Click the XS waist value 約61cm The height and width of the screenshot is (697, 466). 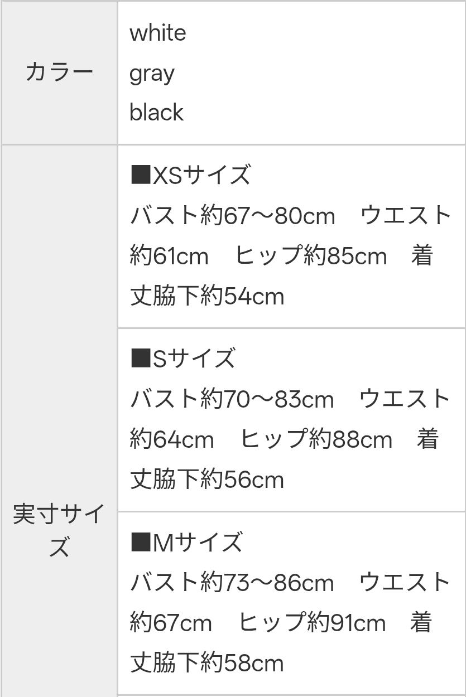click(x=169, y=256)
